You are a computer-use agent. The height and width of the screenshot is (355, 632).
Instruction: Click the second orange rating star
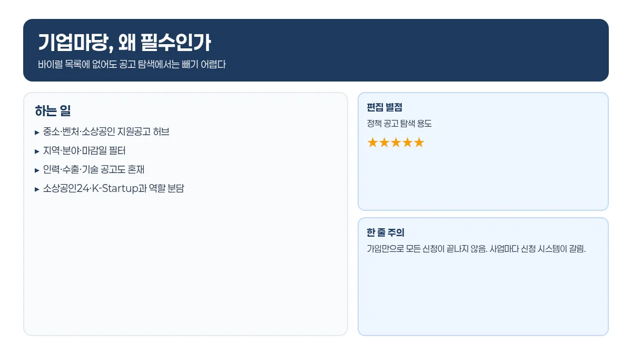click(x=384, y=143)
